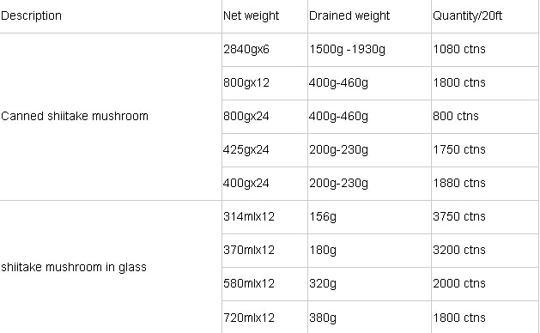The image size is (540, 333).
Task: Click the 1500g -1930g drained weight cell
Action: tap(369, 50)
